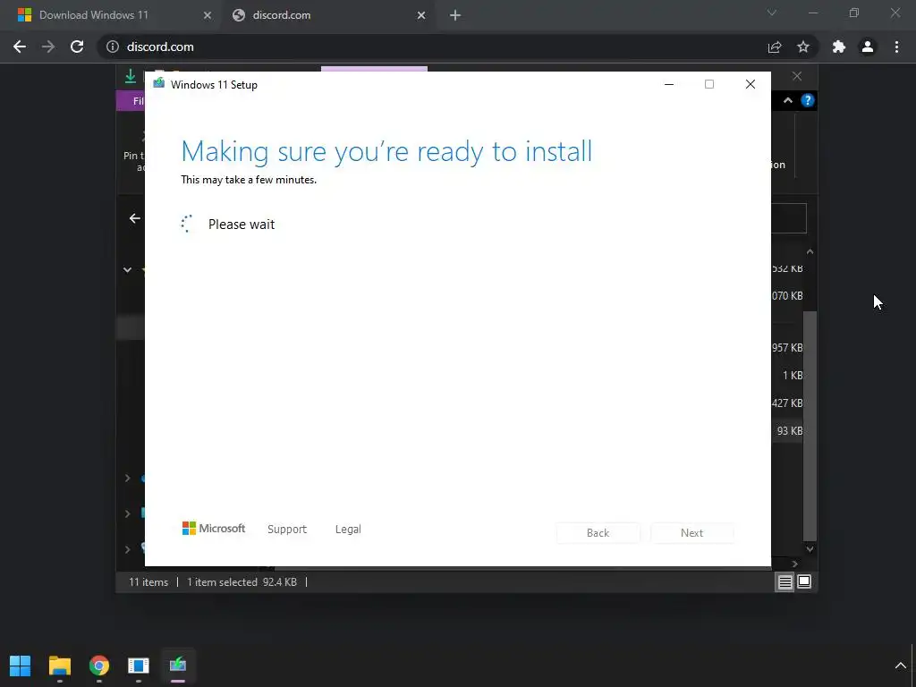Select the 93 KB file row

pos(787,431)
